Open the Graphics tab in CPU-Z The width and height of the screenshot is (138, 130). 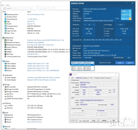tap(97, 78)
